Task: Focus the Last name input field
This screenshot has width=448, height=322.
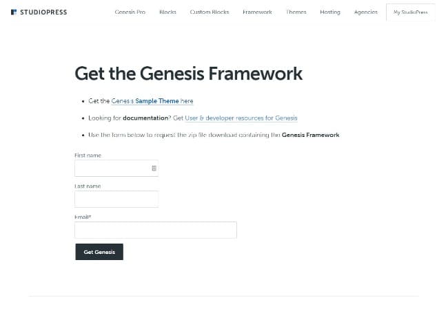Action: tap(116, 199)
